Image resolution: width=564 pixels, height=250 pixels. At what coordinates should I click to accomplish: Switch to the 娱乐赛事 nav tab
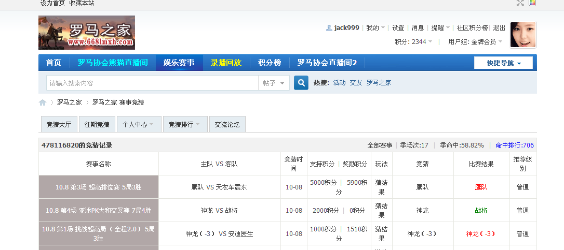(179, 63)
